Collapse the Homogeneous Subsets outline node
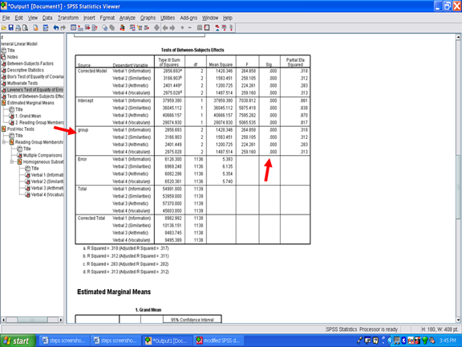Image resolution: width=462 pixels, height=347 pixels. (12, 162)
